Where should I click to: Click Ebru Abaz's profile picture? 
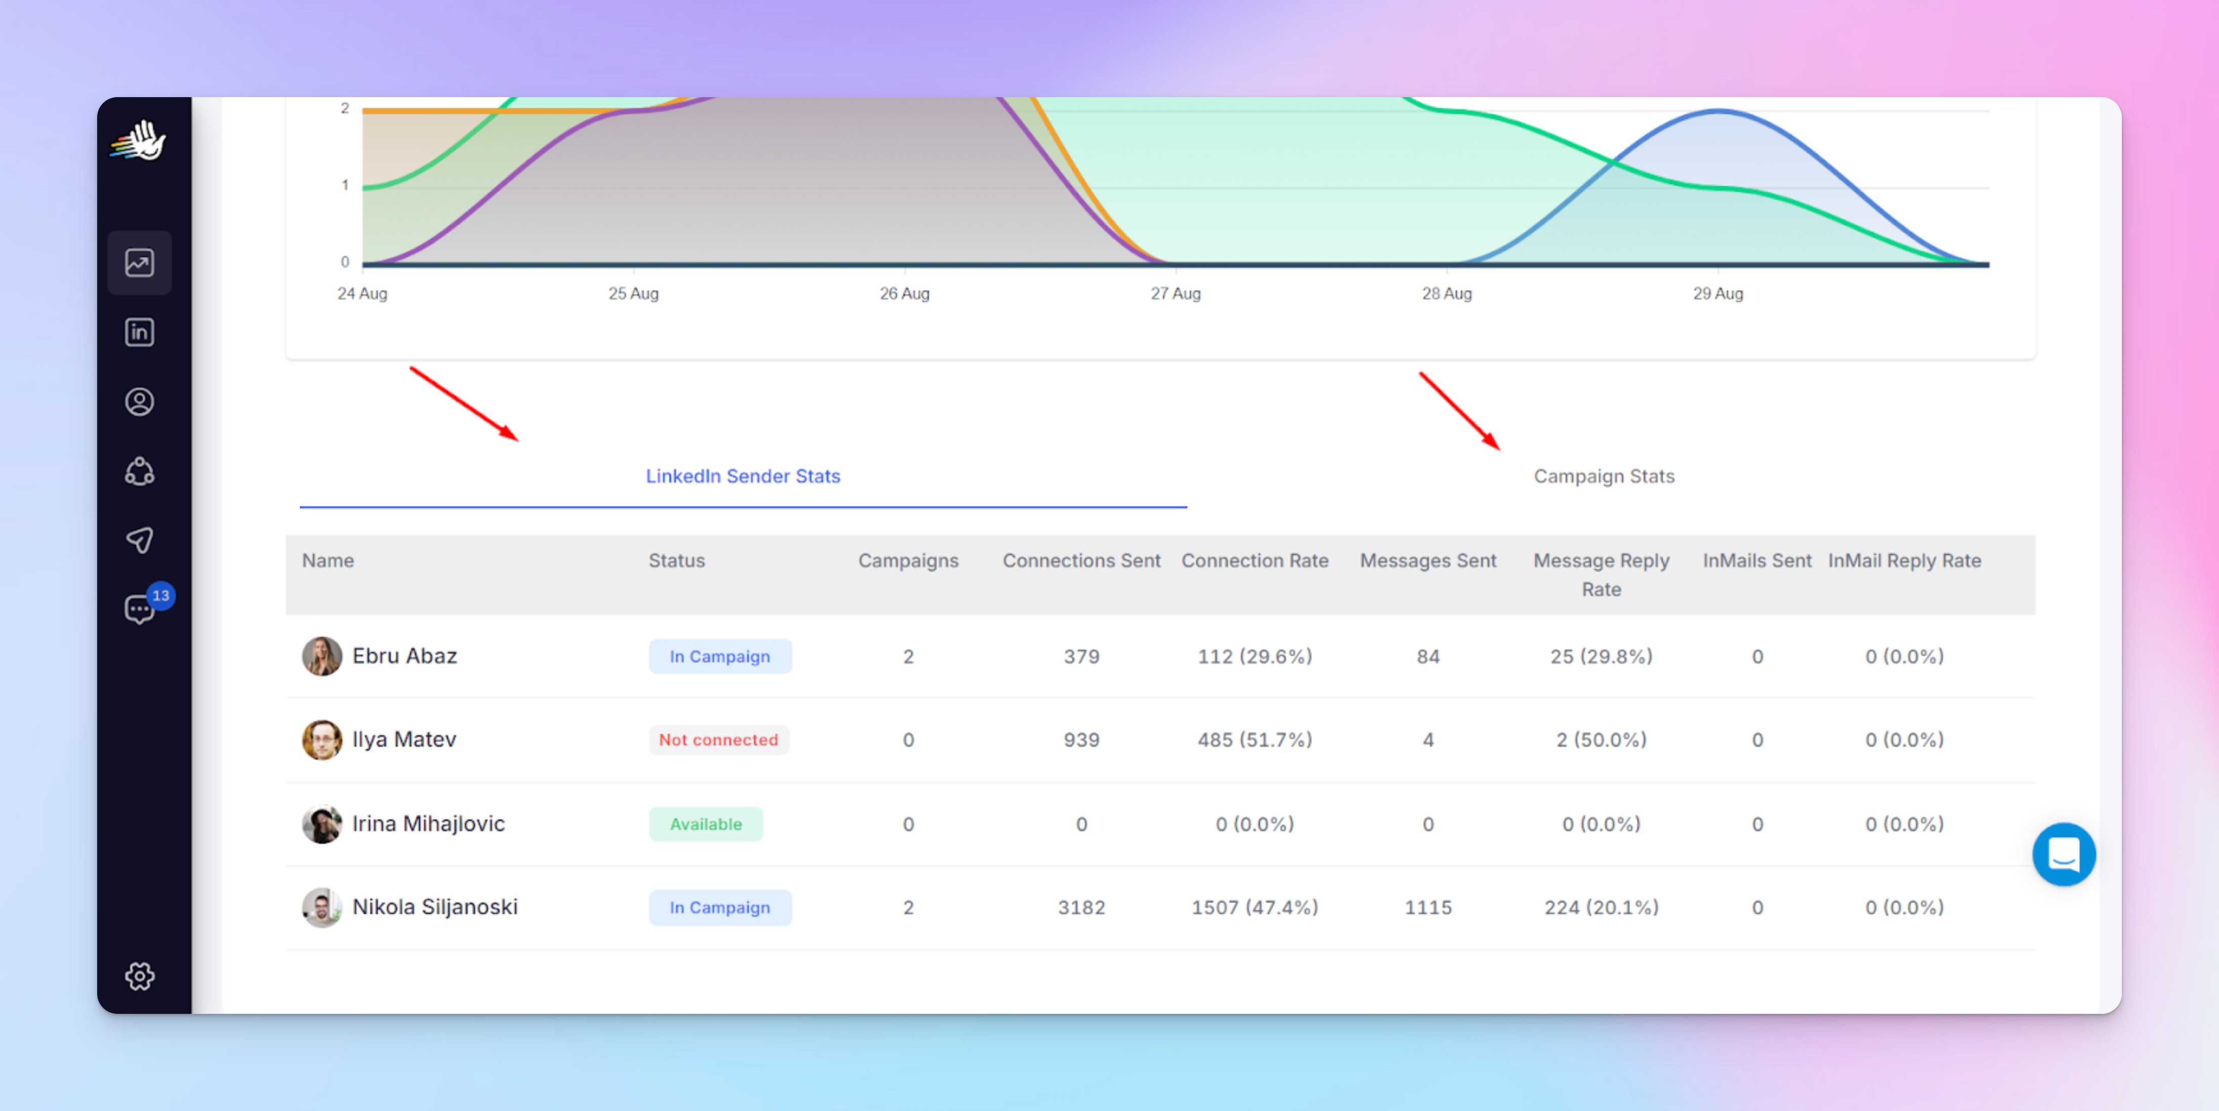click(321, 656)
